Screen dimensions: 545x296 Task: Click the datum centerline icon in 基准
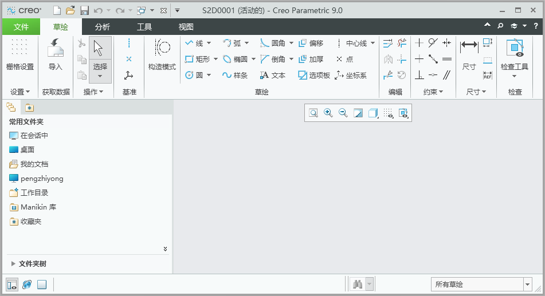(129, 43)
